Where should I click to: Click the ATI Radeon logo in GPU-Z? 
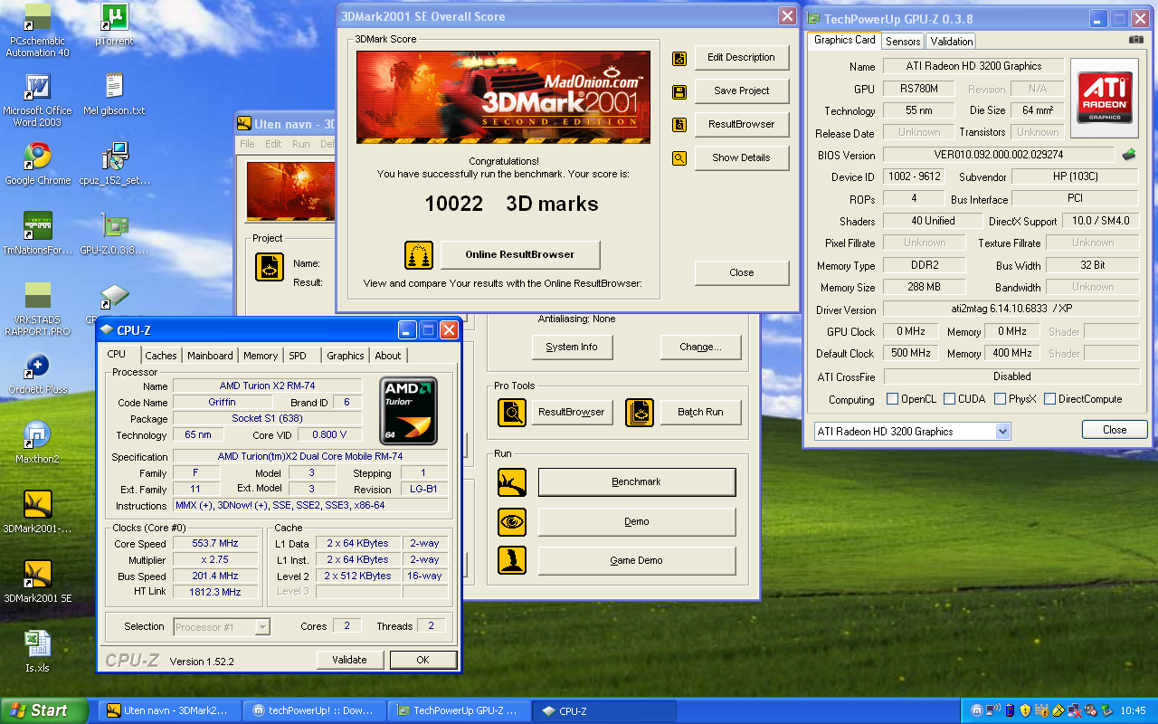click(1104, 98)
